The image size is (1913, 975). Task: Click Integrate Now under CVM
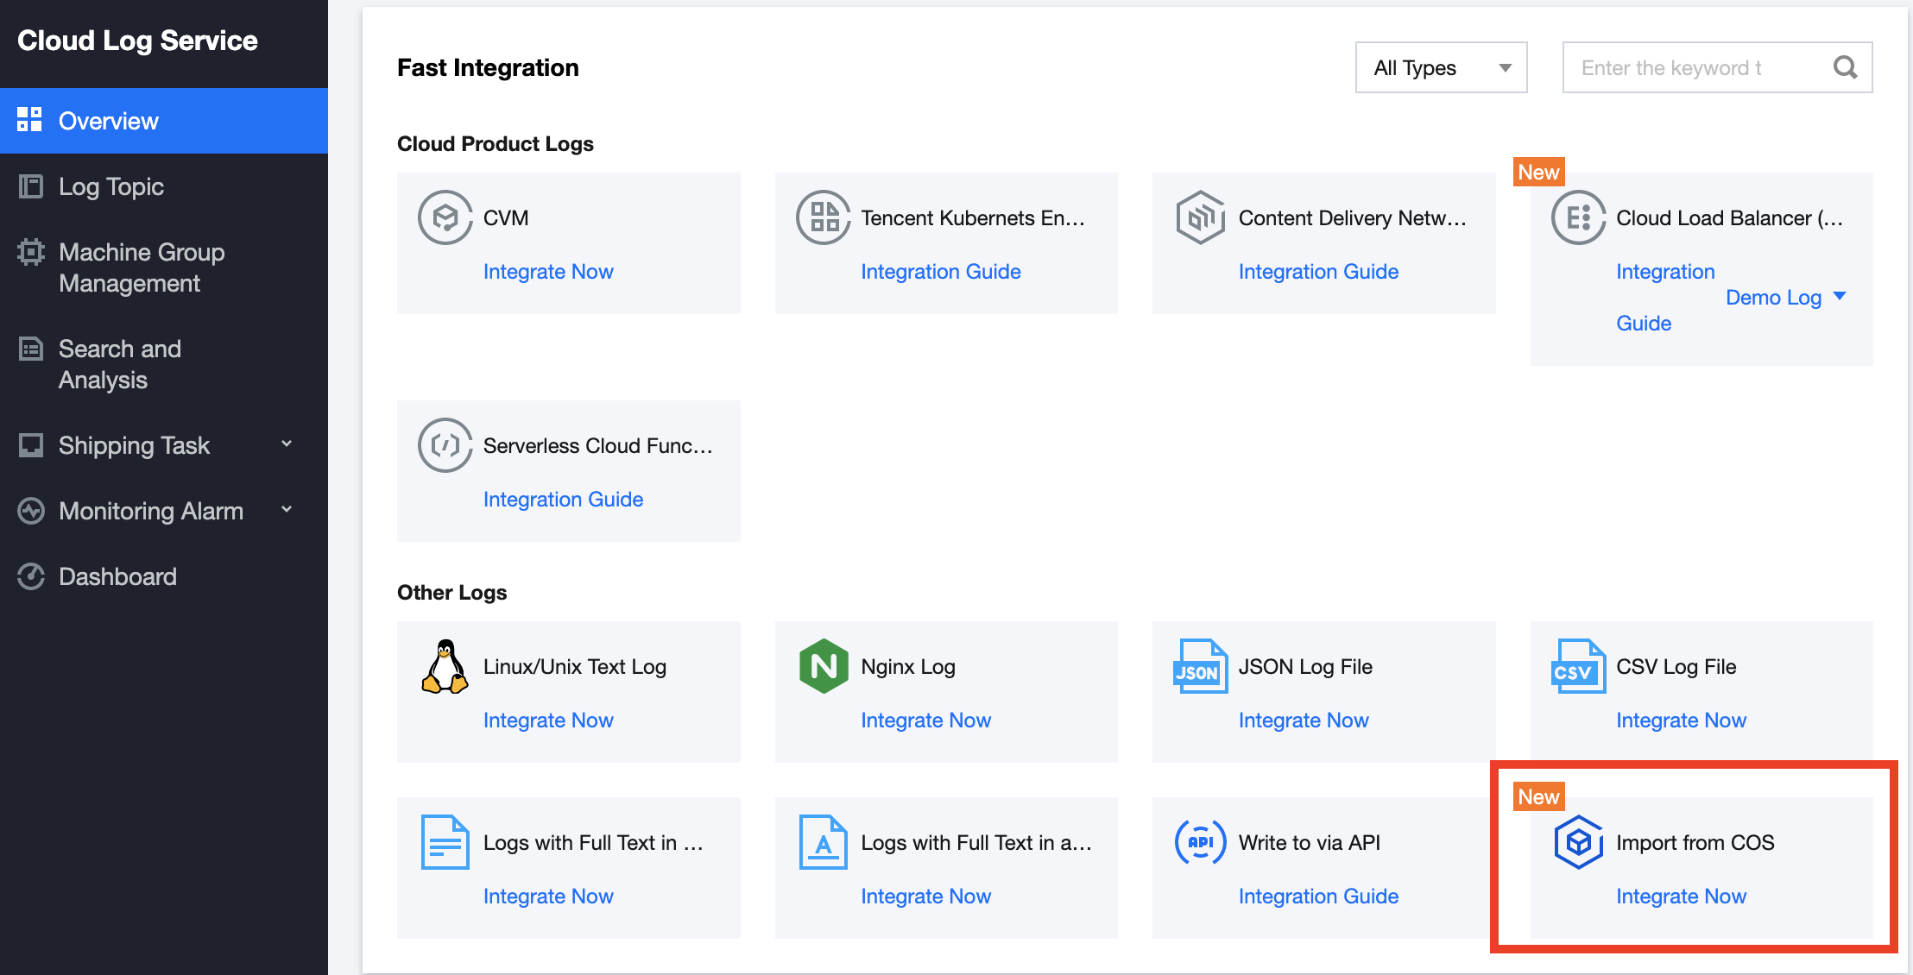pyautogui.click(x=548, y=272)
